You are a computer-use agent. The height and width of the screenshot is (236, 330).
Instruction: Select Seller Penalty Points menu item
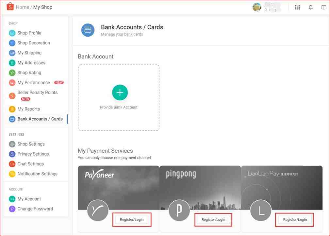37,93
